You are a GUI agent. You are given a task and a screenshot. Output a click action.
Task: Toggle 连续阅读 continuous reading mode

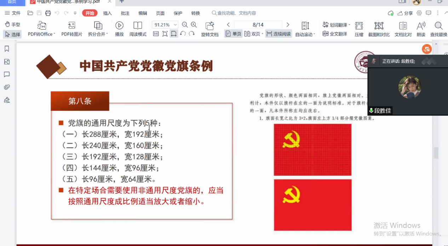point(278,34)
